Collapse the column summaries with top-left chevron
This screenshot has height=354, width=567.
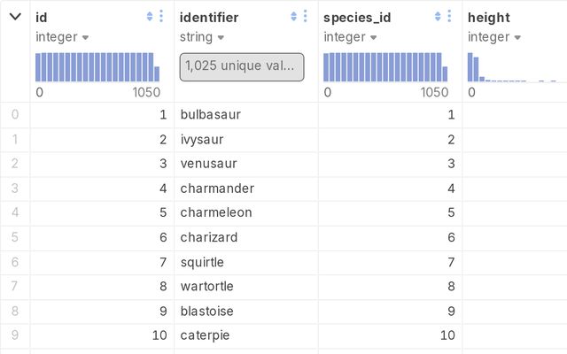tap(15, 17)
